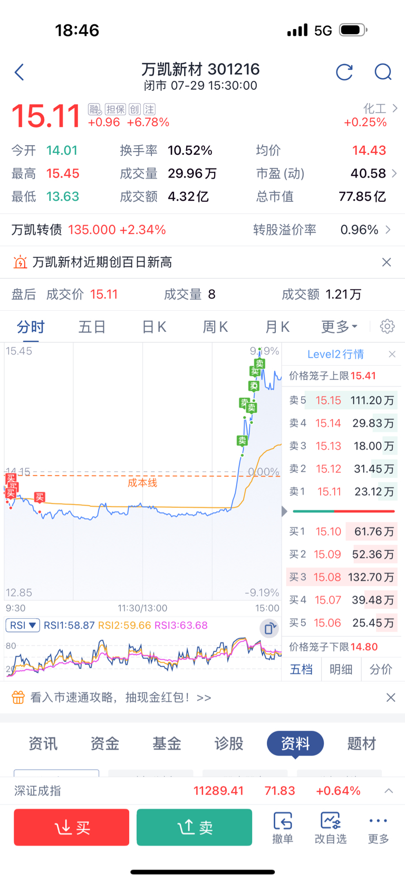Screen dimensions: 405x882
Task: Tap the 看入市速通攻略 promo link
Action: [121, 698]
